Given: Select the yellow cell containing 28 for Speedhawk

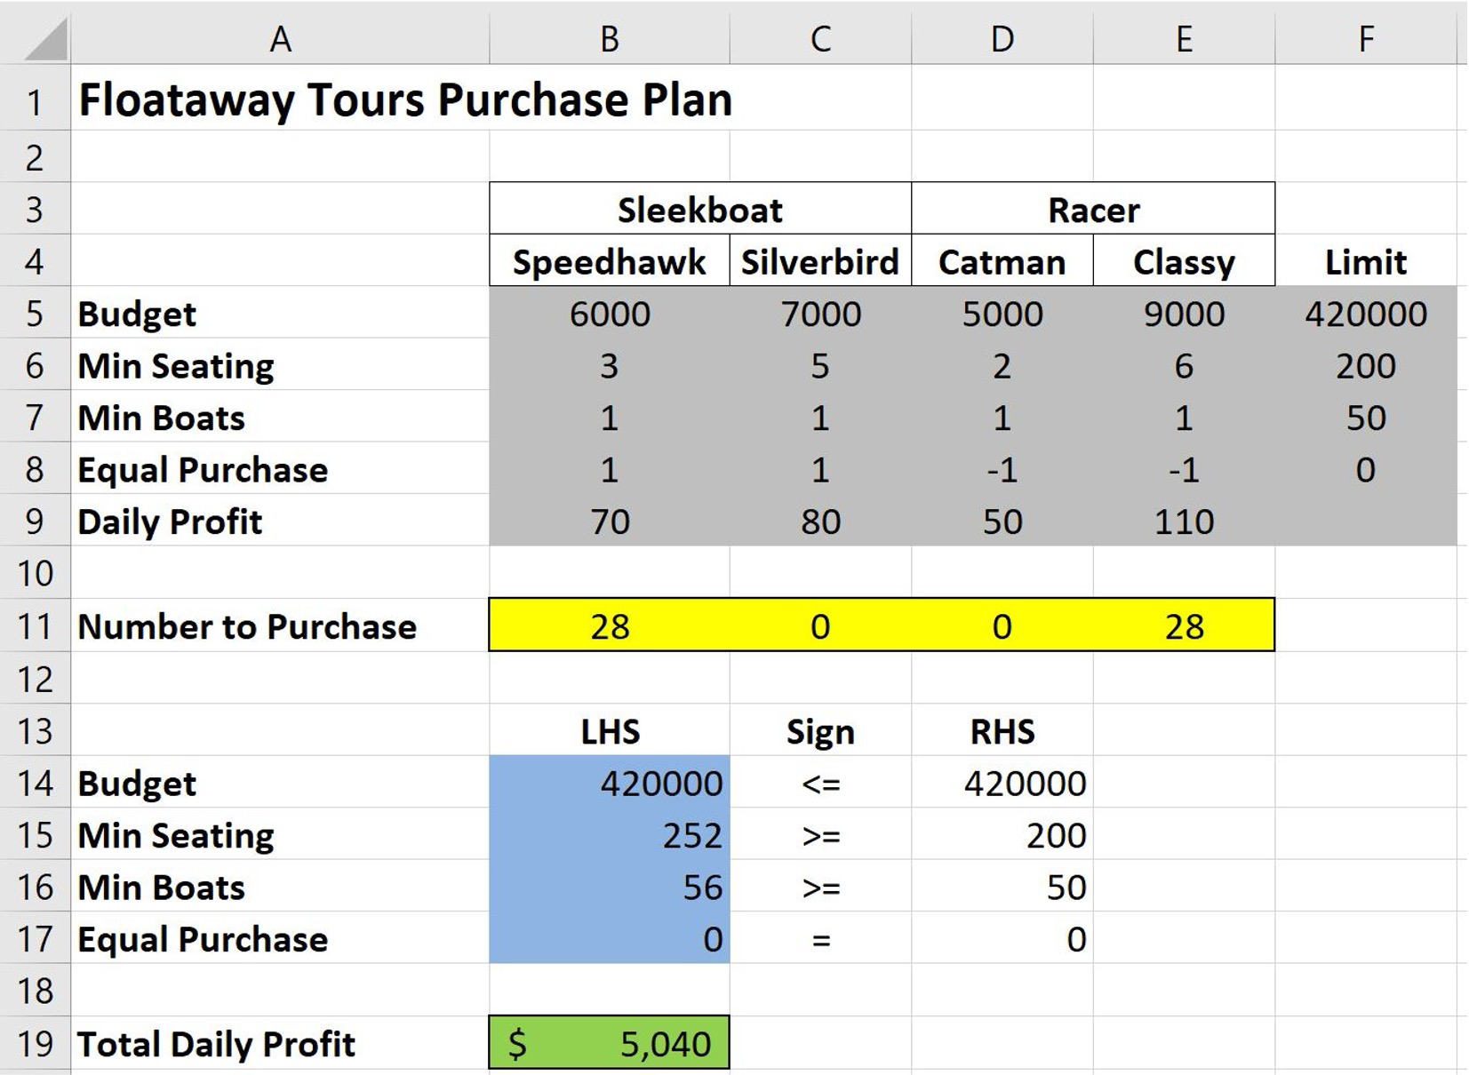Looking at the screenshot, I should (608, 626).
